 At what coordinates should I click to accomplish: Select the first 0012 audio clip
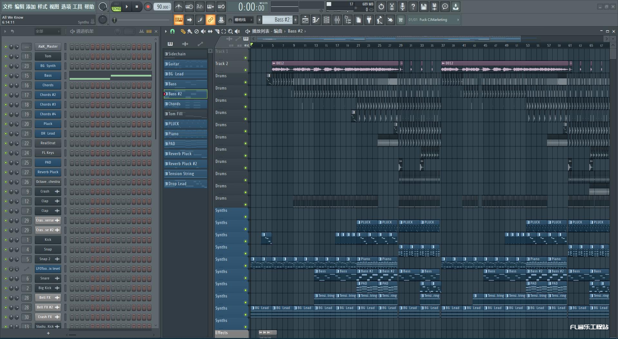(335, 66)
